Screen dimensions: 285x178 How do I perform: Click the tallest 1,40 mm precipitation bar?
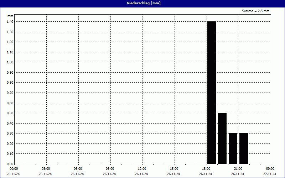(x=212, y=93)
